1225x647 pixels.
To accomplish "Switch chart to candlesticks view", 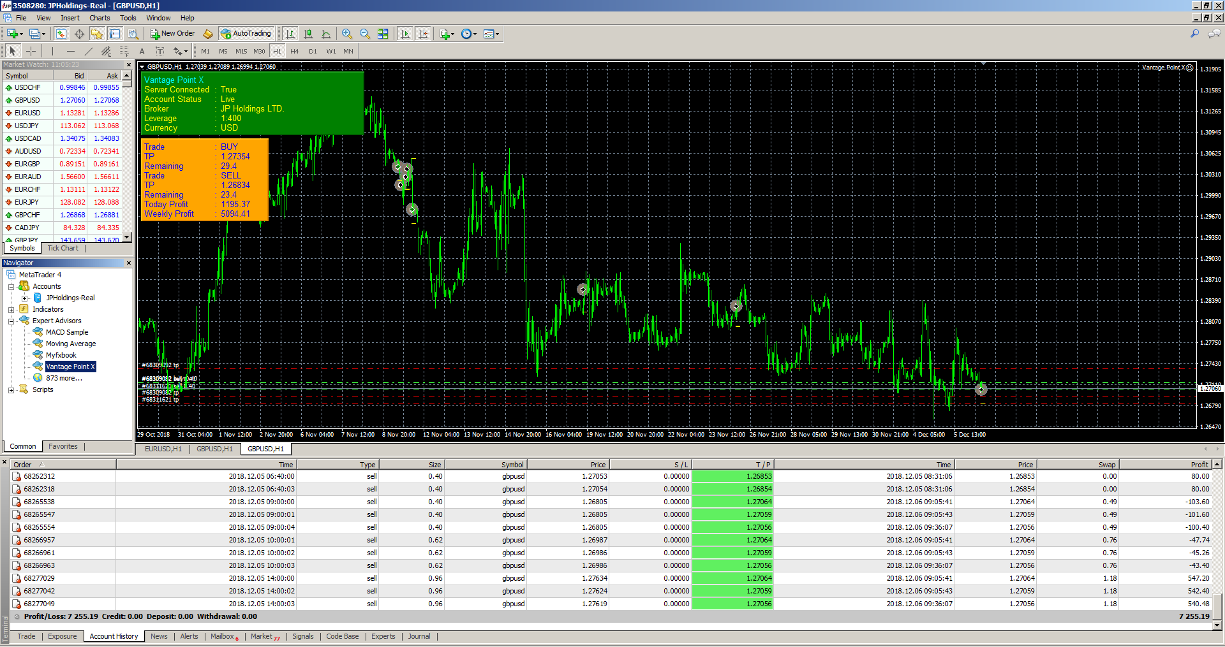I will coord(308,34).
